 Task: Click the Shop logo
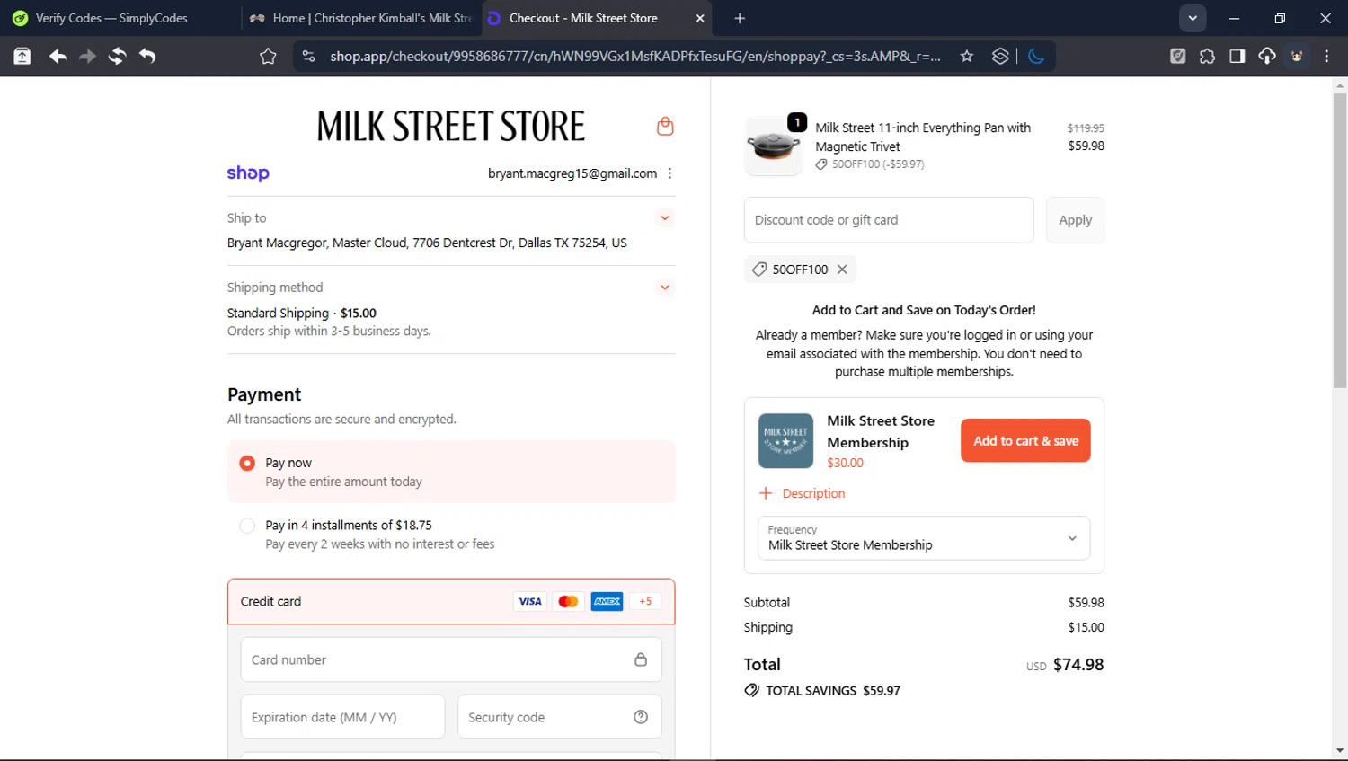(248, 173)
